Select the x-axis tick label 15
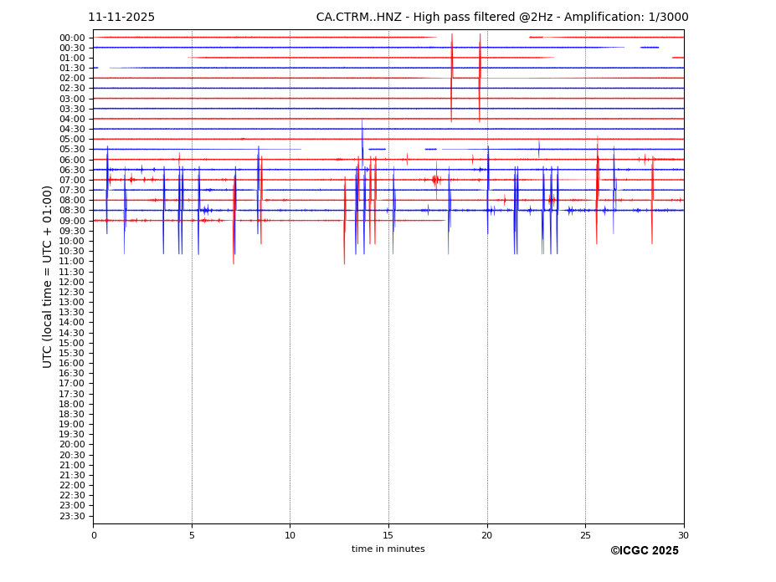Viewport: 776px width, 582px height. point(388,535)
